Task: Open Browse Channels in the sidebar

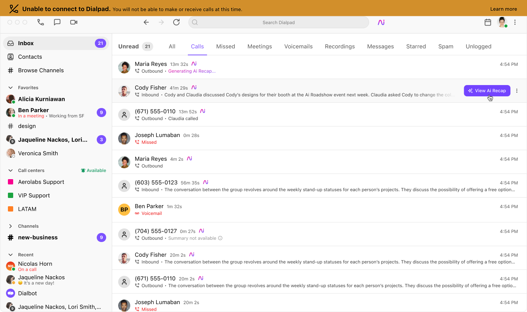Action: click(x=56, y=70)
